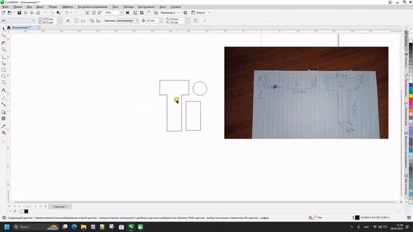Open the Table menu

[x=128, y=7]
